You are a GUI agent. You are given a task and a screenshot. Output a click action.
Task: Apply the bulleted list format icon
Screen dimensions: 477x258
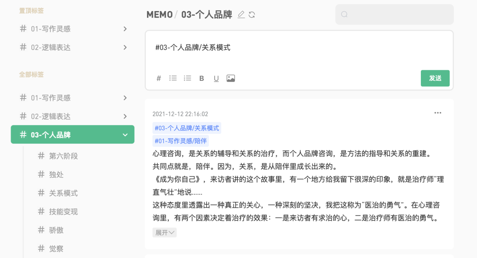click(173, 78)
